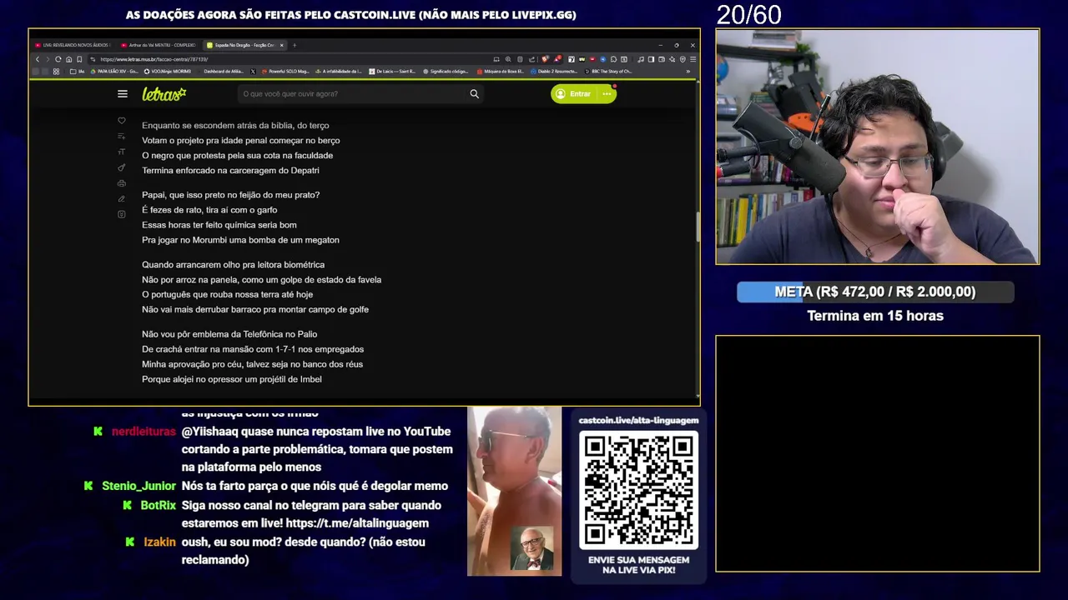This screenshot has width=1068, height=600.
Task: Switch to LIVE: REVELANDO NOVOS ÁUDIOS tab
Action: coord(73,45)
